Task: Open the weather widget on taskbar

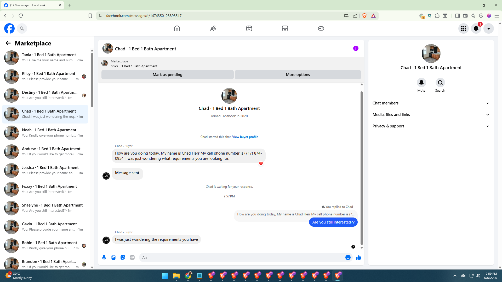Action: [19, 276]
